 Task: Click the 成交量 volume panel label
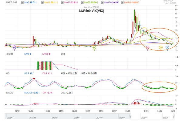(10, 54)
